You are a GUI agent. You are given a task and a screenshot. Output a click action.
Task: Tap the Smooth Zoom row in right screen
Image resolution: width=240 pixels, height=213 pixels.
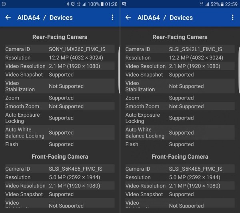pyautogui.click(x=180, y=106)
